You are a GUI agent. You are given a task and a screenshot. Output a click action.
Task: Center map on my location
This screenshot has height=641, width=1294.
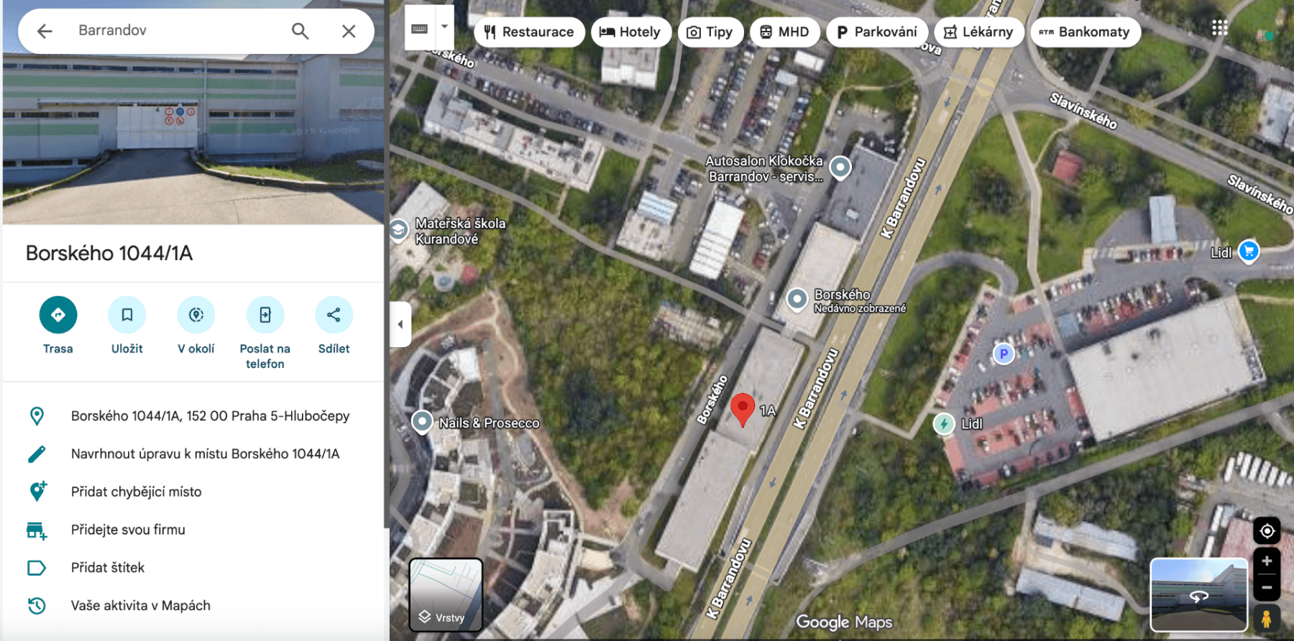point(1267,531)
